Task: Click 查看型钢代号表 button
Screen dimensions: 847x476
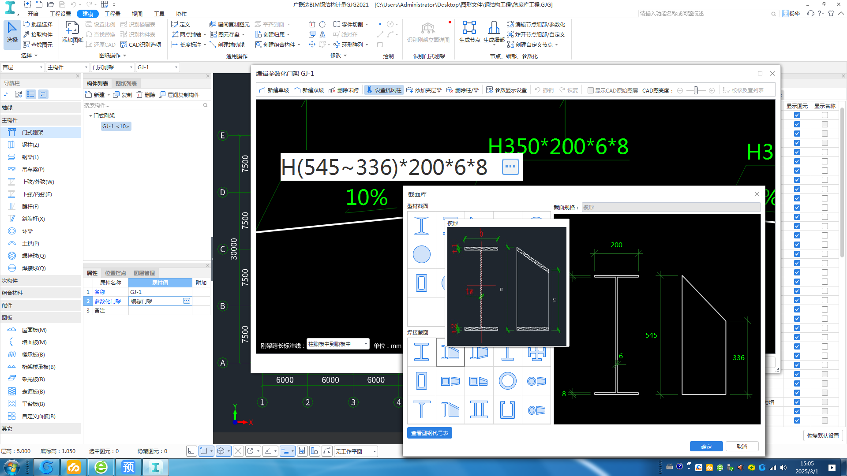Action: 430,433
